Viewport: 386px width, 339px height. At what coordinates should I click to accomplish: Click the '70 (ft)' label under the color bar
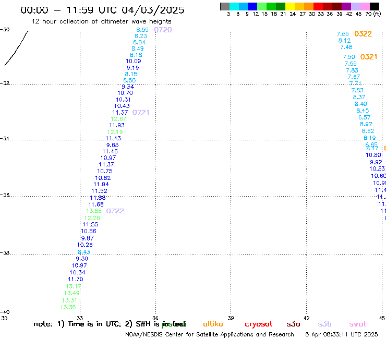tap(373, 14)
